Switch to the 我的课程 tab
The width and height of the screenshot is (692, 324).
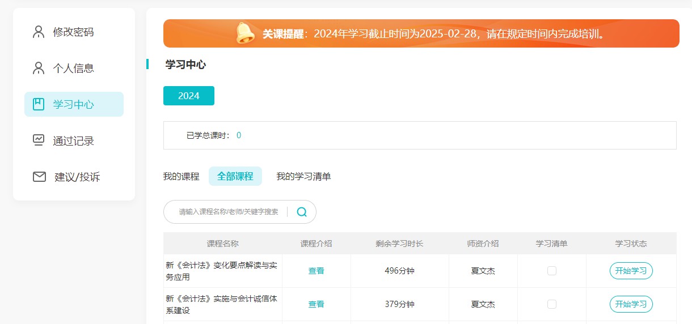[181, 176]
